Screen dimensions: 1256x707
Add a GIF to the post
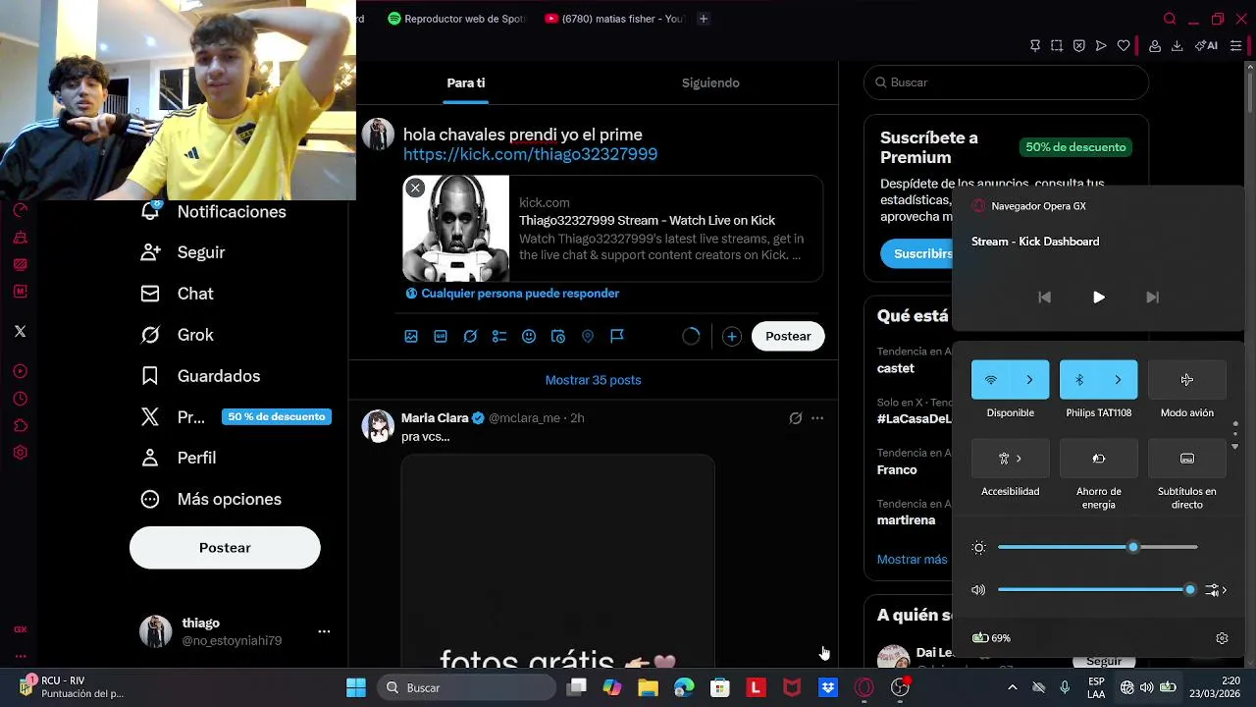pos(441,336)
